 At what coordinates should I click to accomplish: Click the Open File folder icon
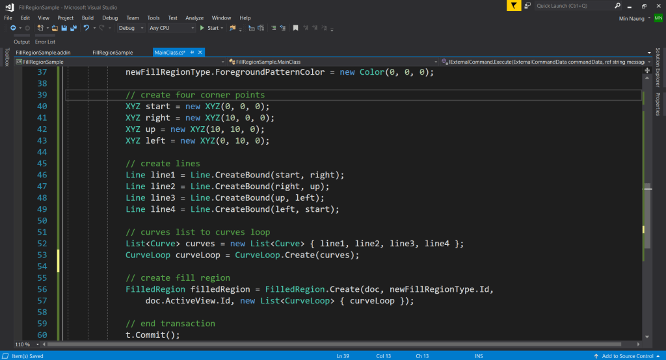55,28
